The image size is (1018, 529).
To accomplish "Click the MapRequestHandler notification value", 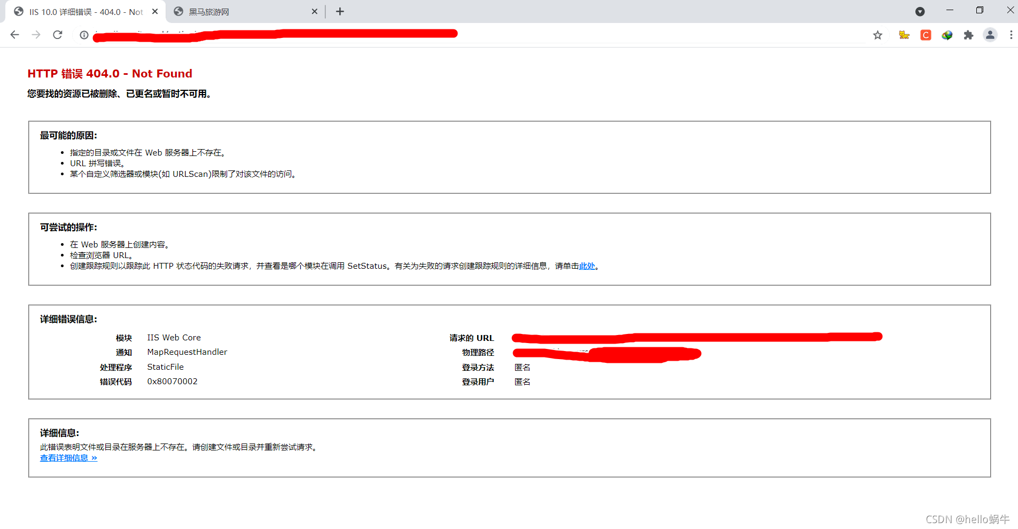I will pyautogui.click(x=187, y=352).
